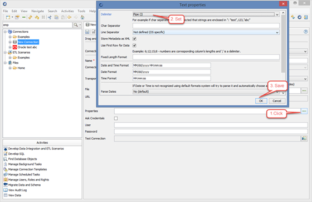
Task: Toggle the Use First Row for Data checkbox
Action: [x=134, y=46]
